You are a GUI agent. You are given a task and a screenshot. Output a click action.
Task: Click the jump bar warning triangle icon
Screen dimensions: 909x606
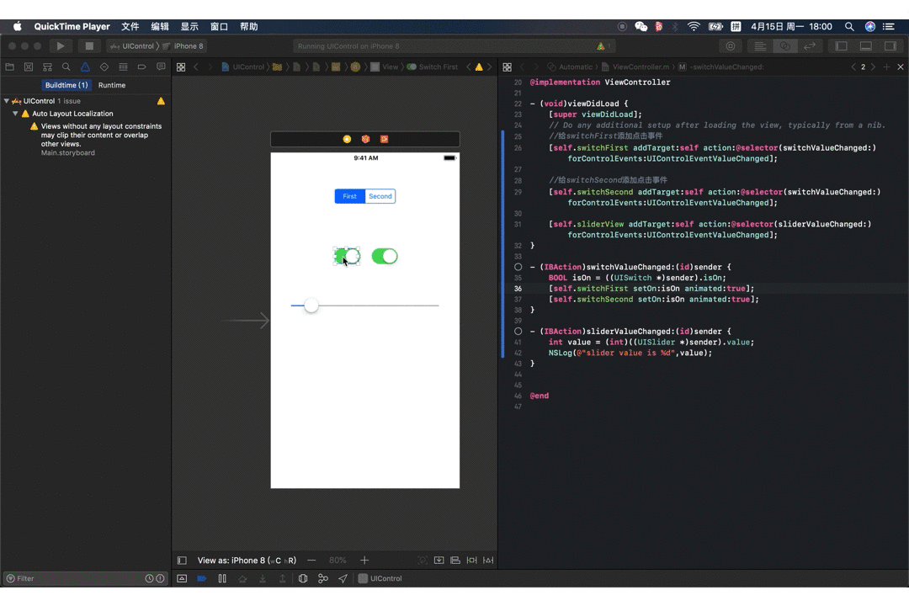(x=479, y=67)
